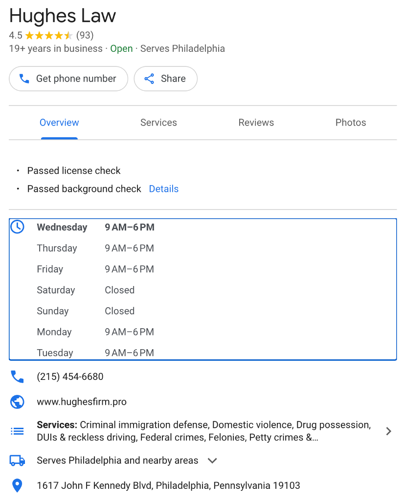Click the 19+ years in business text
This screenshot has width=406, height=501.
point(56,48)
